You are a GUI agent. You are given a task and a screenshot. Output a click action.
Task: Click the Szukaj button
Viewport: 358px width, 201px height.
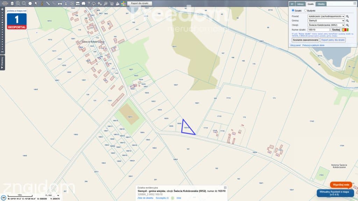[336, 30]
